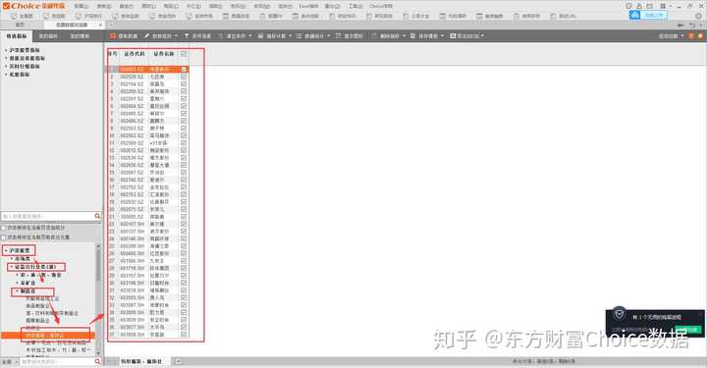Screen dimensions: 707x368
Task: Click the indicator search input field
Action: pos(47,216)
